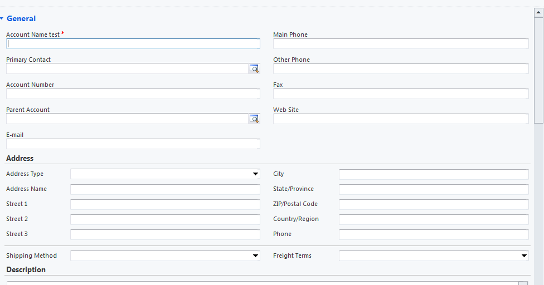Select the Country/Region field
544x285 pixels.
(x=434, y=219)
